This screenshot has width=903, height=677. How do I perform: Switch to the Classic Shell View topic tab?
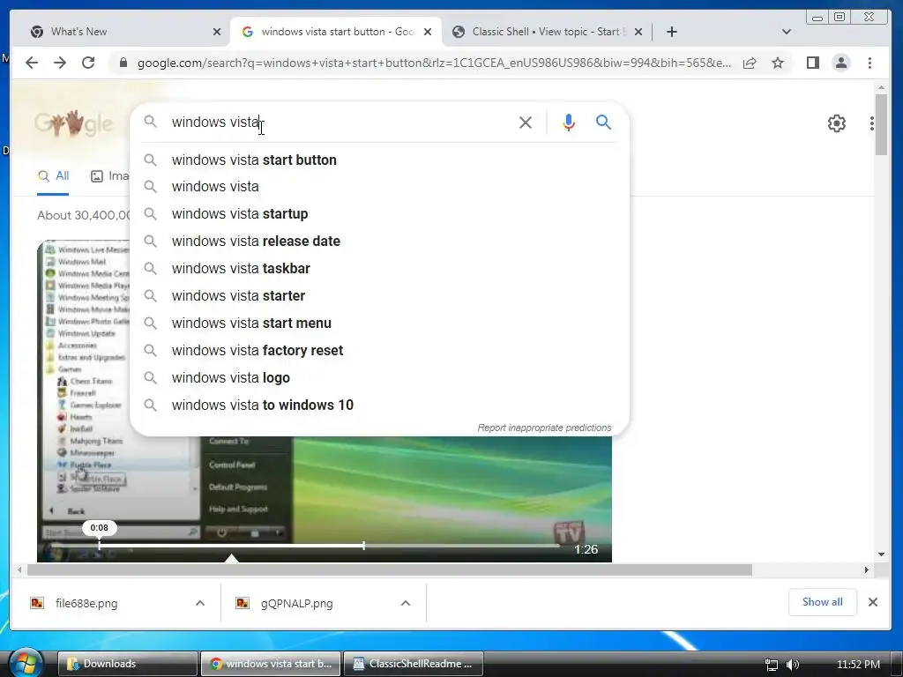[x=546, y=32]
